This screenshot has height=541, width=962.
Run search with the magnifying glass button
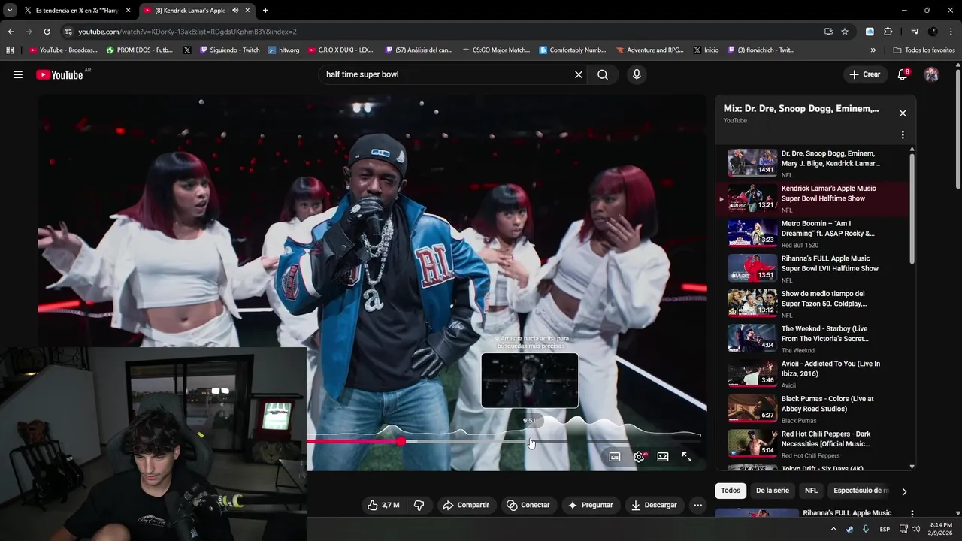(603, 74)
